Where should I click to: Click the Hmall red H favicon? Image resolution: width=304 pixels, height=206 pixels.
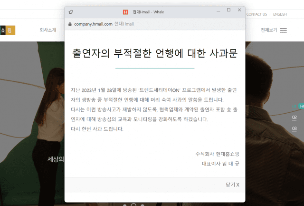125,12
